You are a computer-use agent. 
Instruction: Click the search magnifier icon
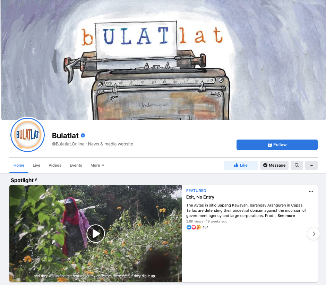(297, 165)
